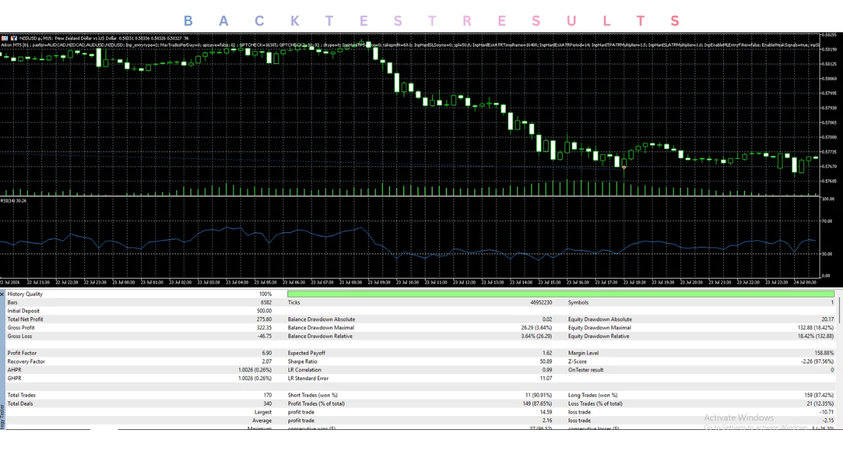This screenshot has width=843, height=474.
Task: Select the Recovery Factor value 2.07
Action: pos(267,361)
